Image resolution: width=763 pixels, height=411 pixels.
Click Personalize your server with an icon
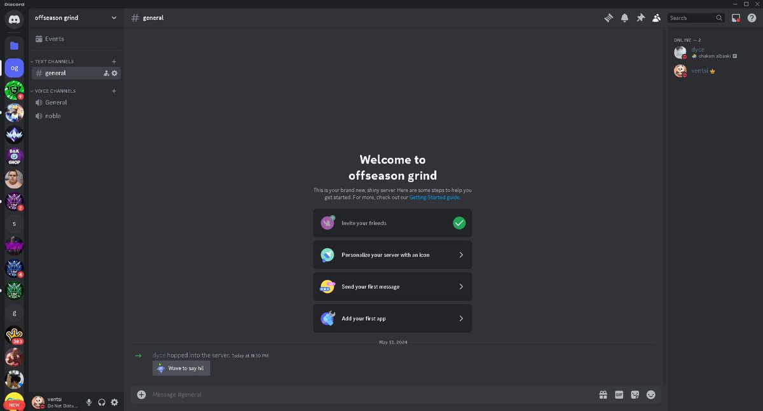392,254
